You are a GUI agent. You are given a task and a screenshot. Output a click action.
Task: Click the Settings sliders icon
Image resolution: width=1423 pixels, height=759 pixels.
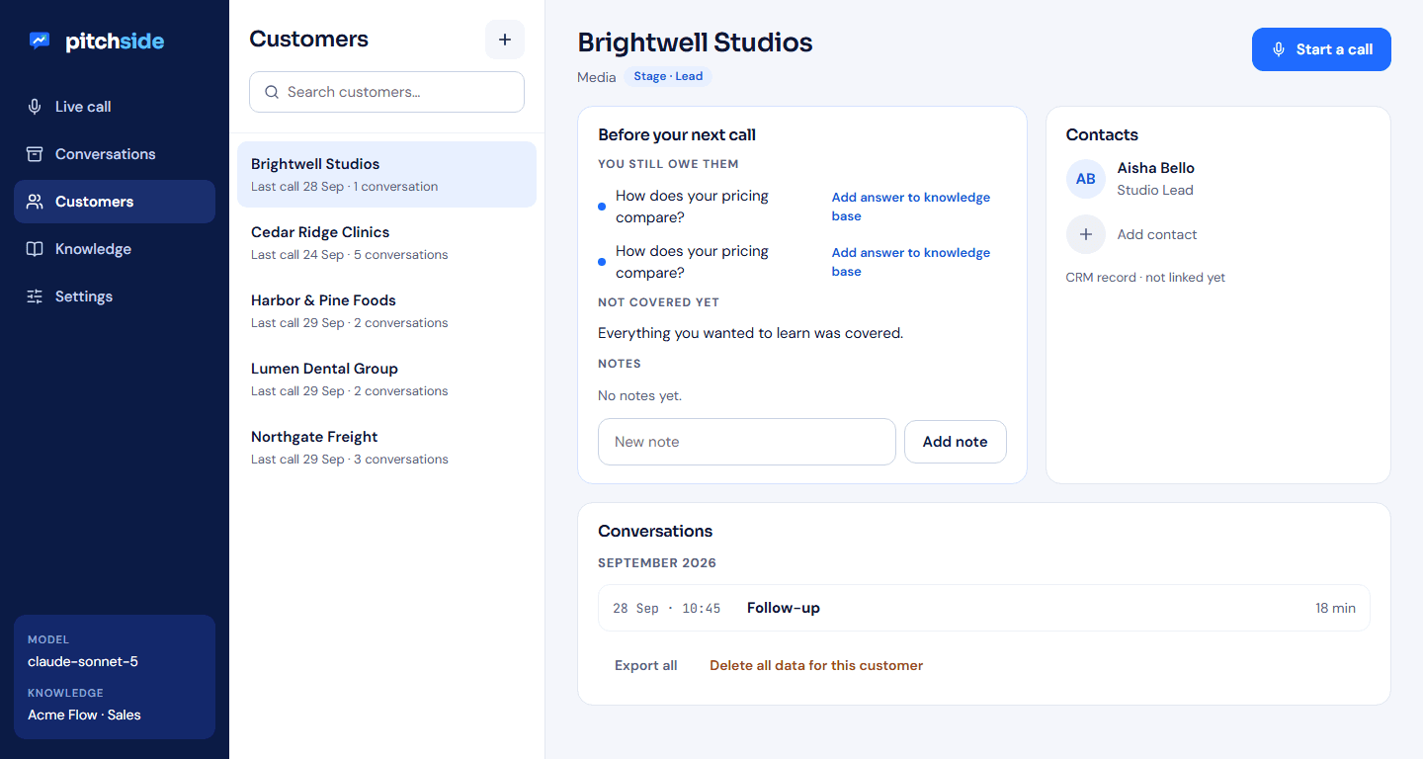click(35, 296)
